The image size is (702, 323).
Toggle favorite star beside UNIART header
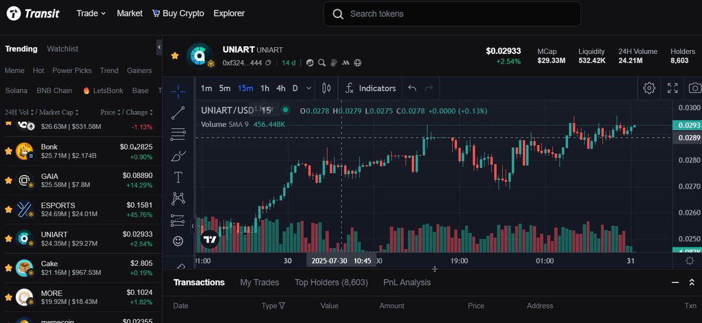tap(175, 56)
